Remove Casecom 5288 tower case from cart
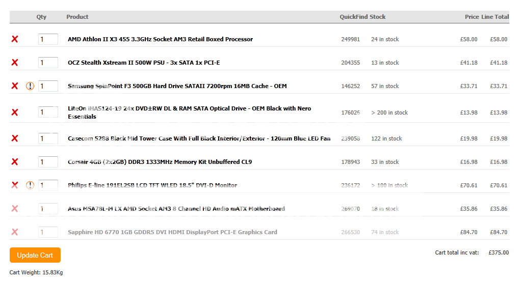522x281 pixels. click(x=15, y=138)
